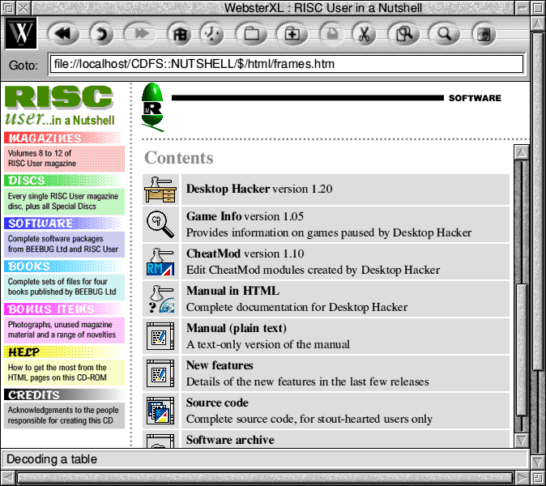Open the hotlist folder button
Screen dimensions: 546x486
coord(251,34)
